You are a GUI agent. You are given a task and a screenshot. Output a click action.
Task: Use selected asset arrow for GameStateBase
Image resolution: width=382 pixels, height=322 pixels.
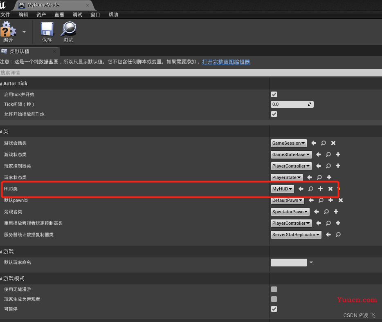tap(319, 154)
